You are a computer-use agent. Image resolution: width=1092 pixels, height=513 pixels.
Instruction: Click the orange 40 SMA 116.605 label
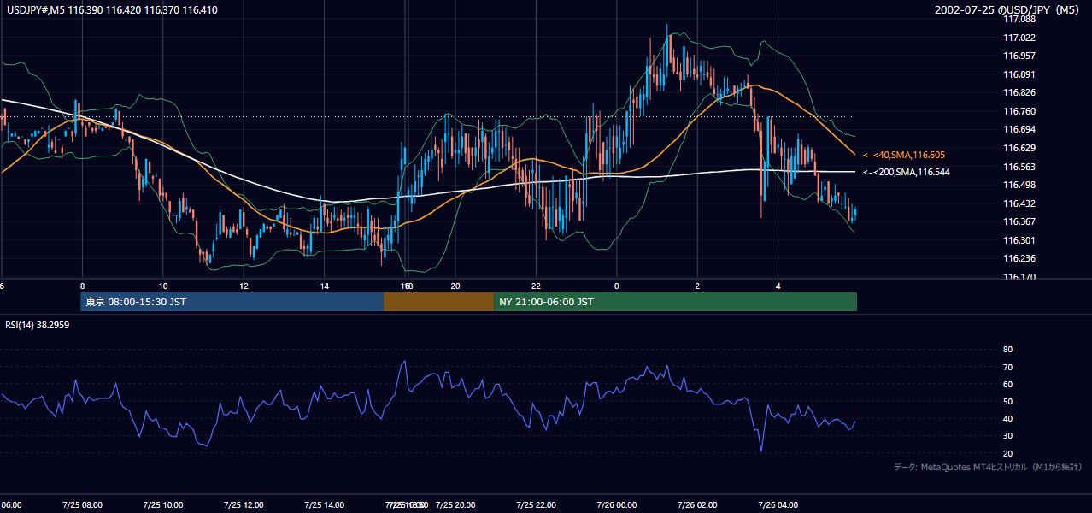click(903, 155)
